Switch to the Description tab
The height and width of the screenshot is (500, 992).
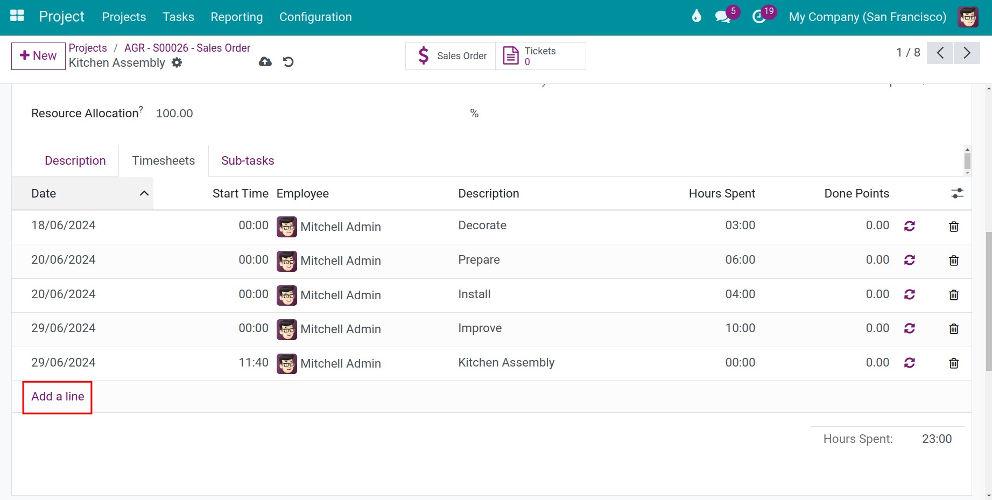(x=75, y=160)
